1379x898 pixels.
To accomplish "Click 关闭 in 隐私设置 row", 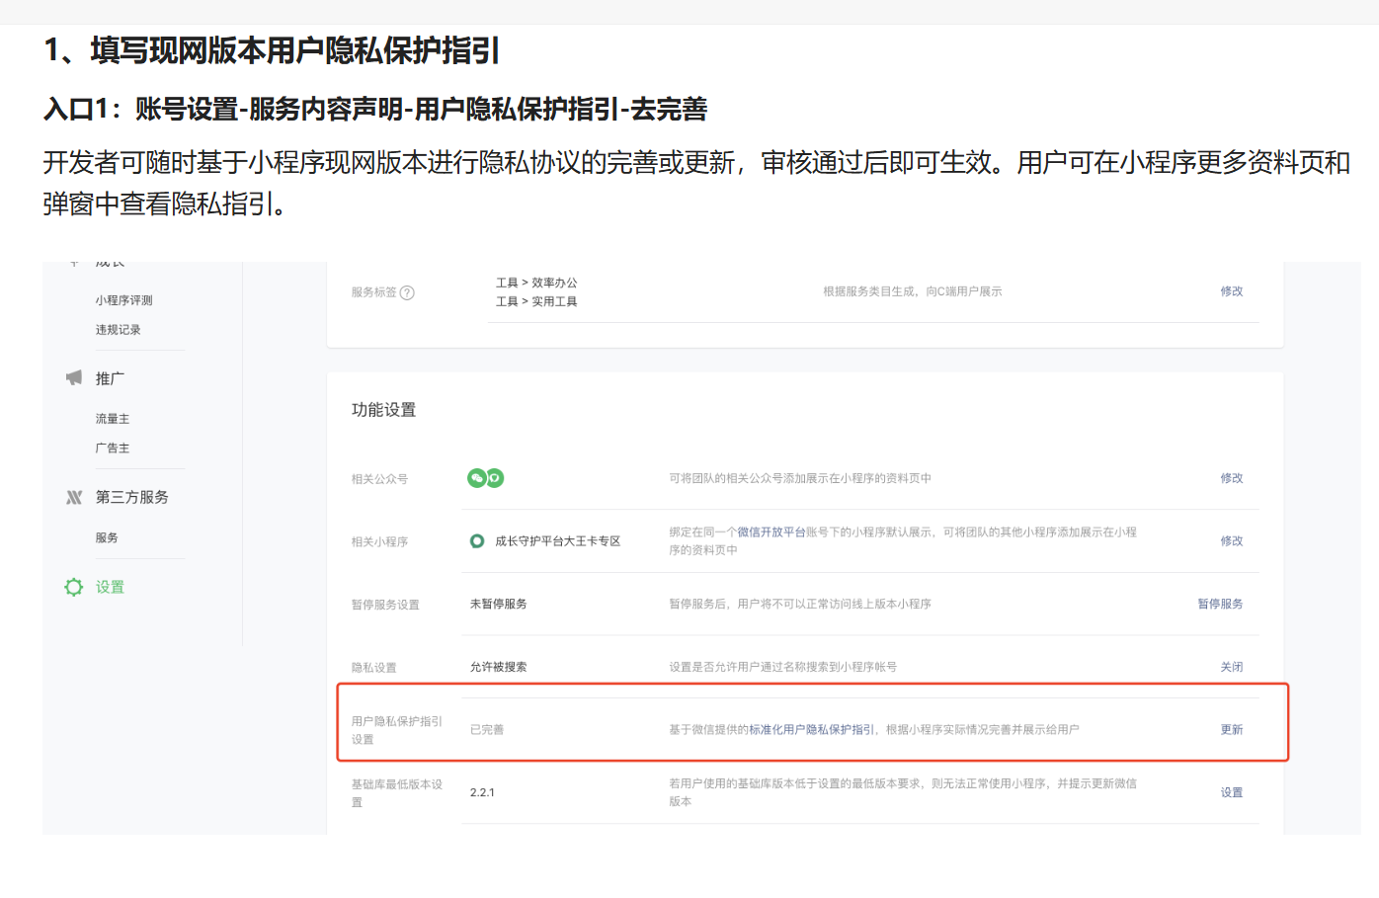I will coord(1232,667).
